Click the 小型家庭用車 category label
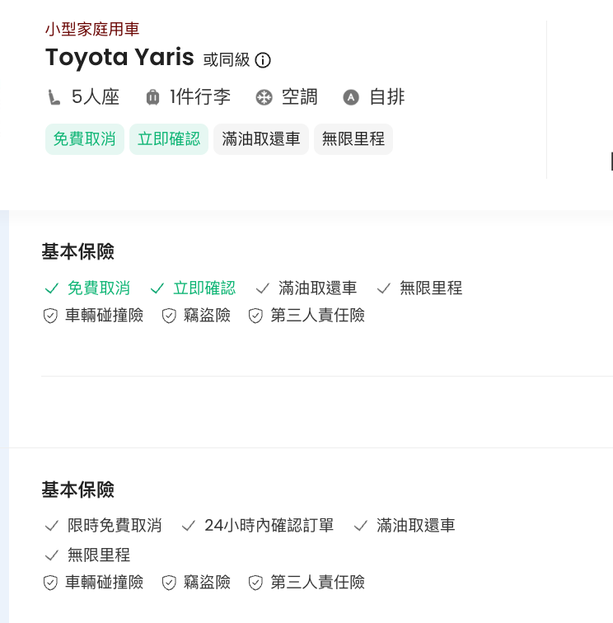The height and width of the screenshot is (623, 613). click(92, 30)
